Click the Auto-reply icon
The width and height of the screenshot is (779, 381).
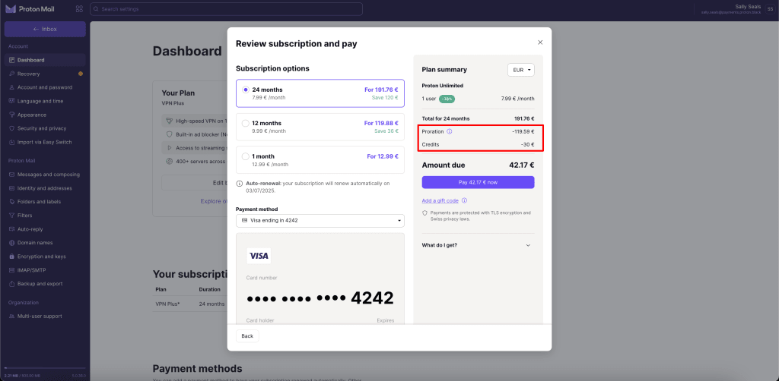coord(12,229)
